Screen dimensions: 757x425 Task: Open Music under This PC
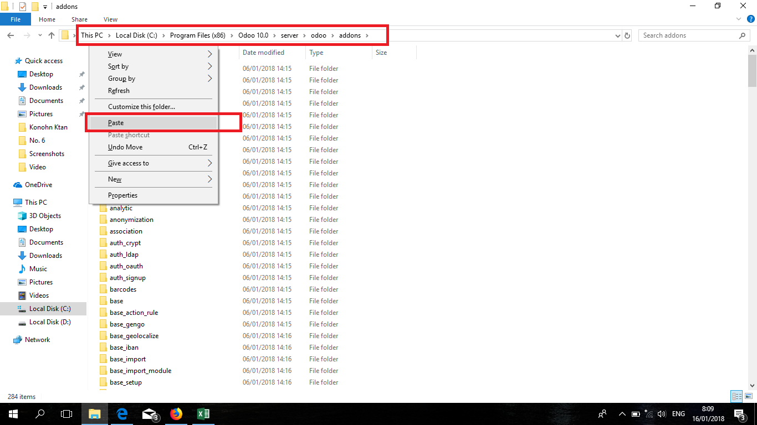click(38, 269)
